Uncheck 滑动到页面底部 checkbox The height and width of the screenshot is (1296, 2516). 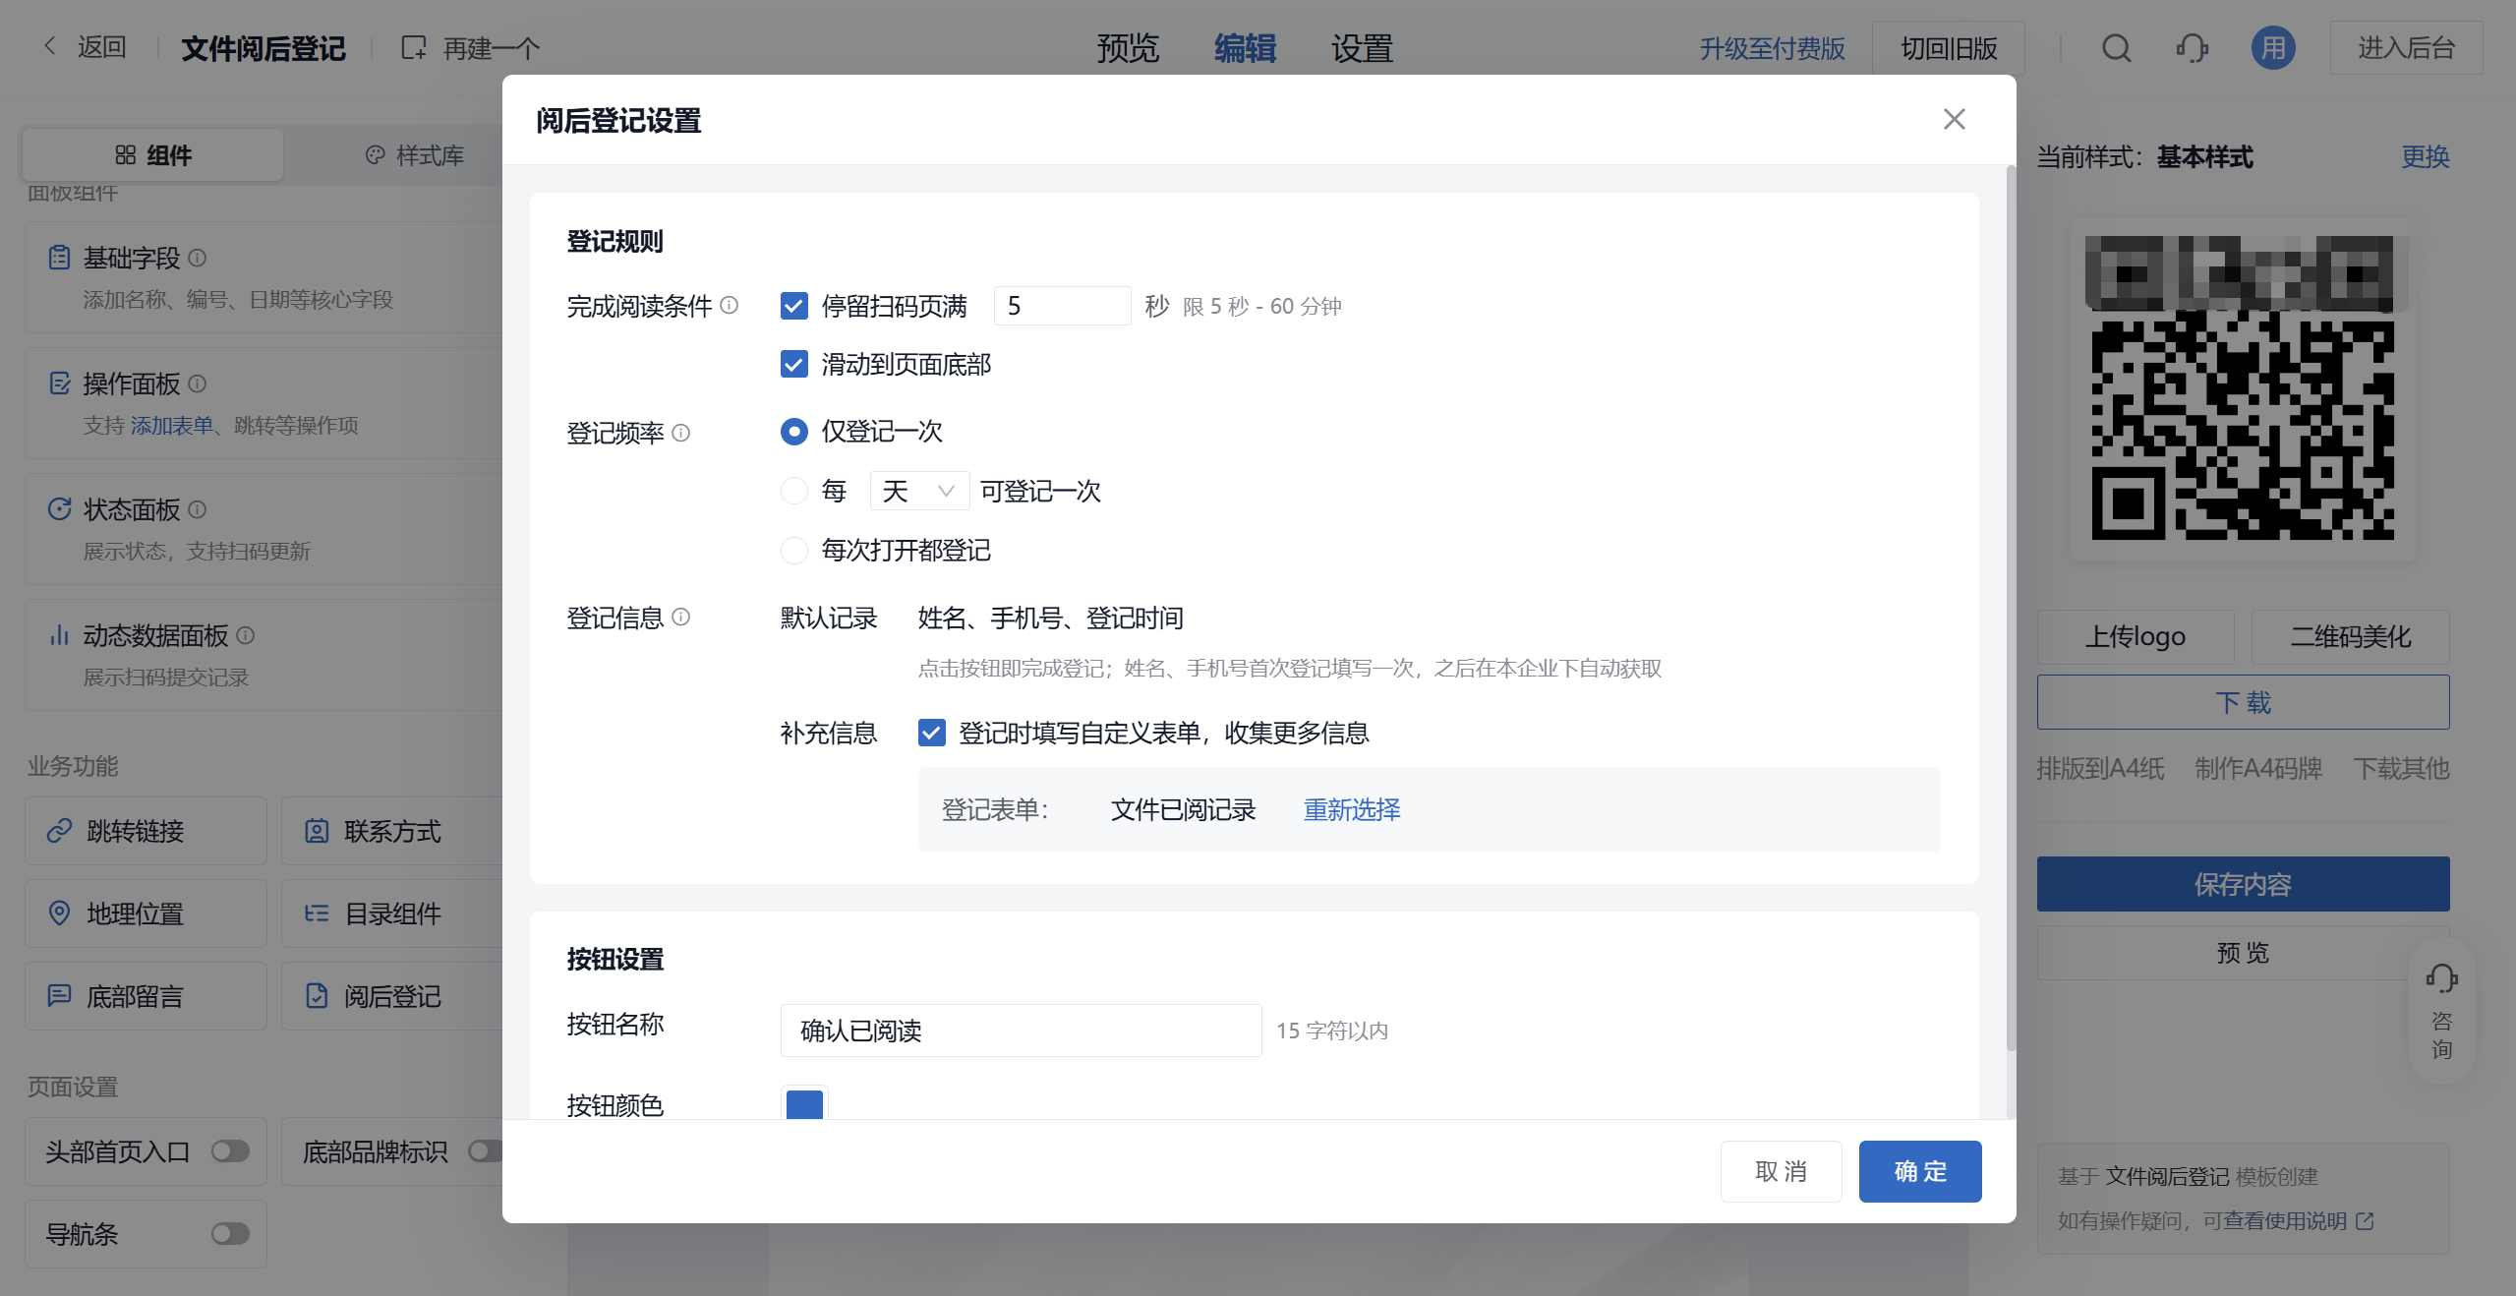coord(793,364)
